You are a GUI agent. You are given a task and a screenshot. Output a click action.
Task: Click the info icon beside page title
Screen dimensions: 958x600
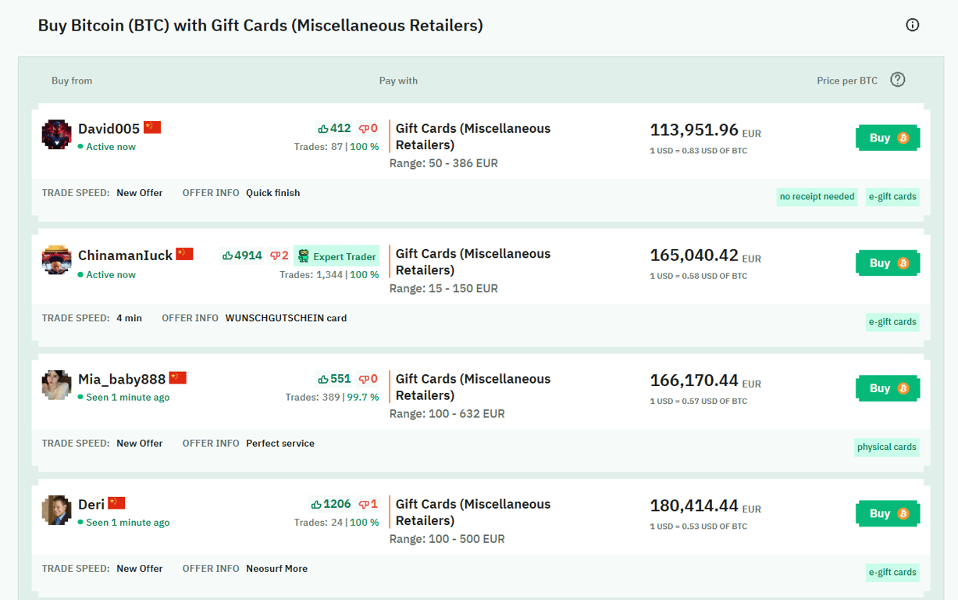click(912, 25)
